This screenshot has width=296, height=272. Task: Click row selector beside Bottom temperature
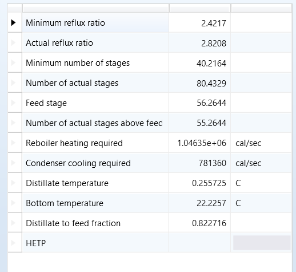click(15, 203)
